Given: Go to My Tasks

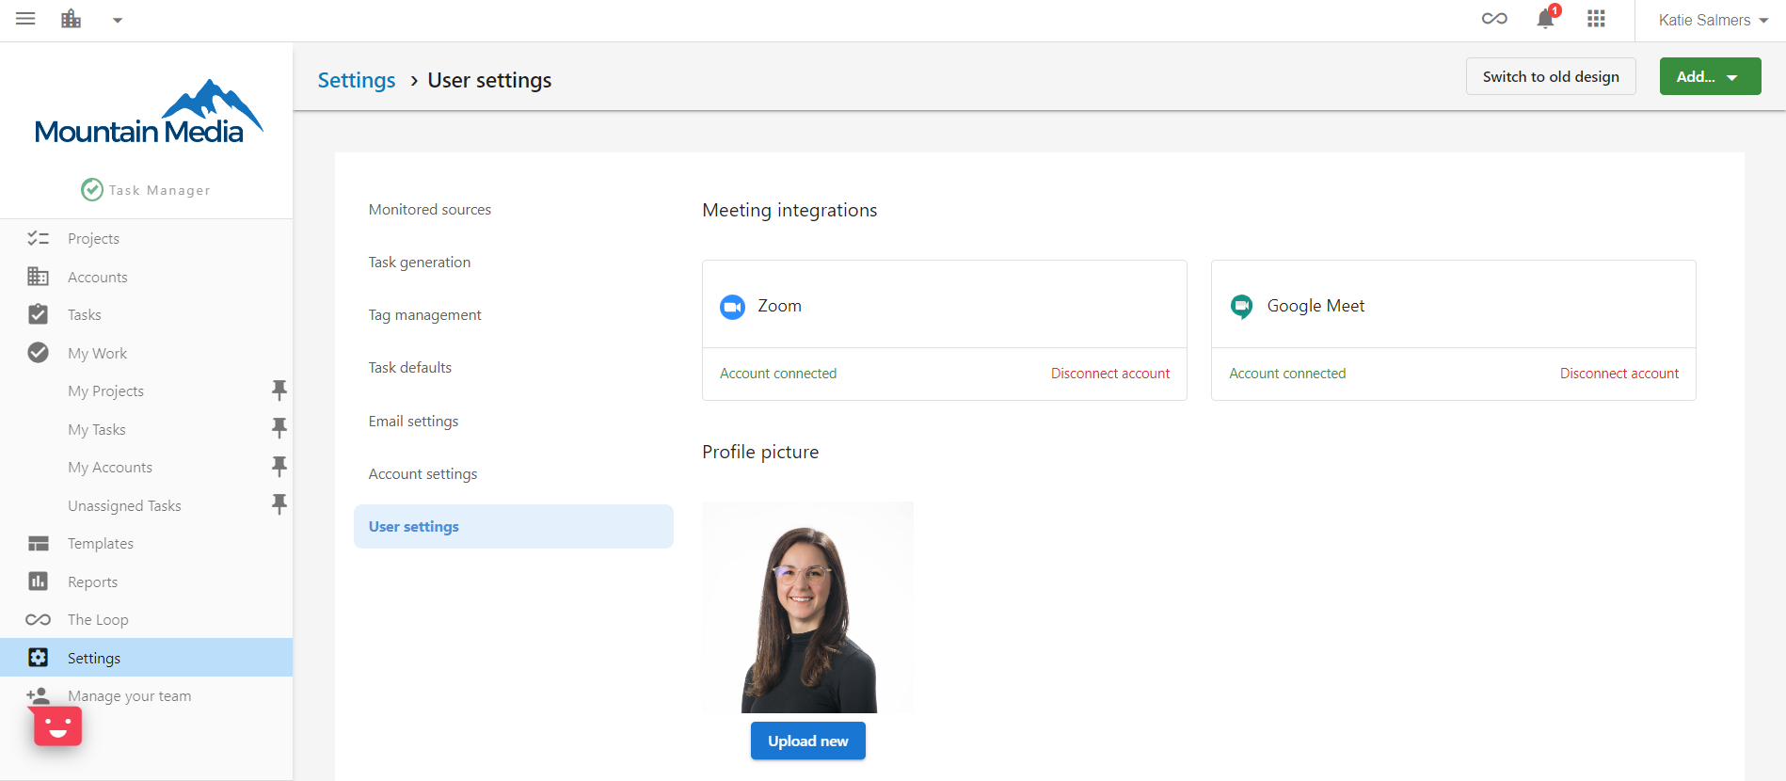Looking at the screenshot, I should pos(97,430).
